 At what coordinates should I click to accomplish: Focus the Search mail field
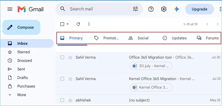click(x=99, y=9)
